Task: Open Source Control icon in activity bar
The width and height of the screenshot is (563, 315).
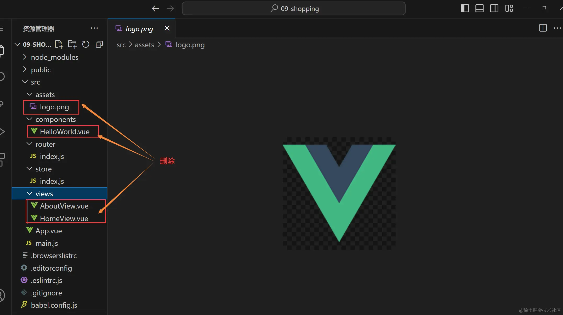Action: [2, 104]
